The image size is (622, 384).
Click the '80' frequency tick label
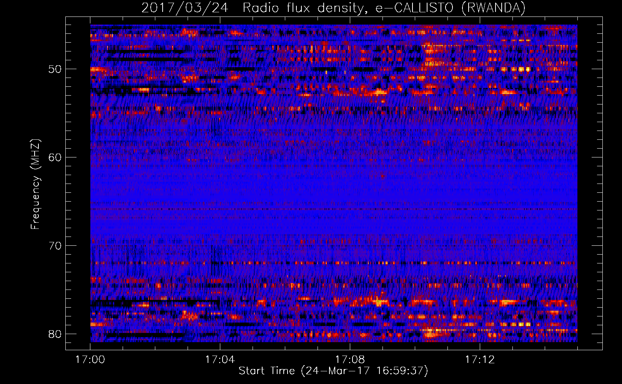click(x=55, y=334)
